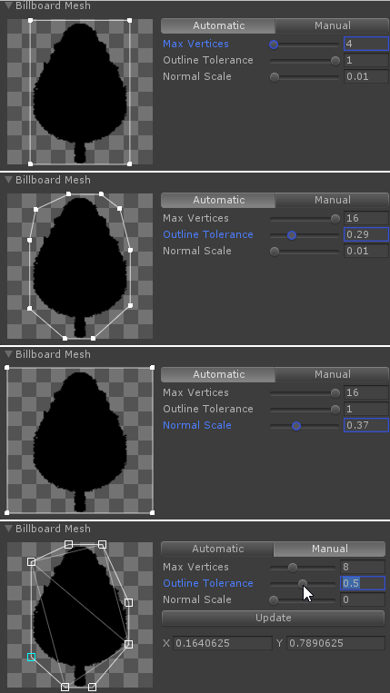Viewport: 390px width, 693px height.
Task: Click Normal Scale slider in first panel
Action: [305, 77]
